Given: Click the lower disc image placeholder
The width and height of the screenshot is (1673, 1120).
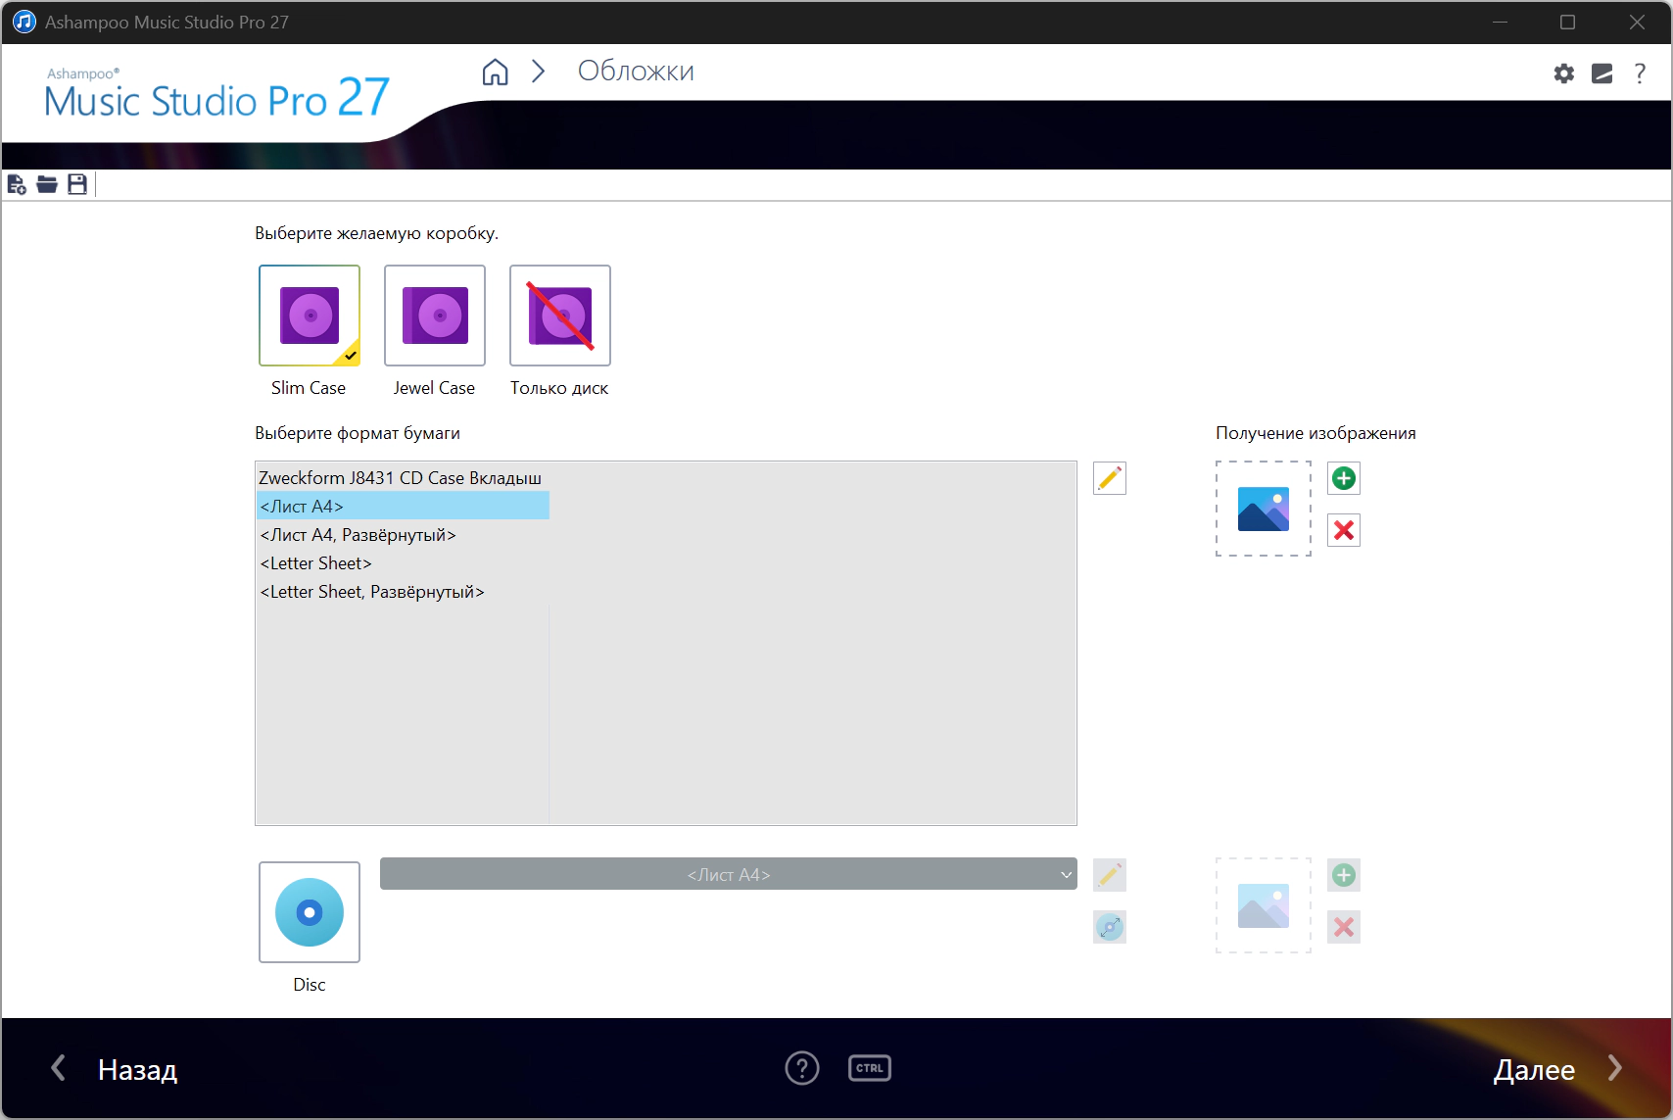Looking at the screenshot, I should pos(1264,905).
